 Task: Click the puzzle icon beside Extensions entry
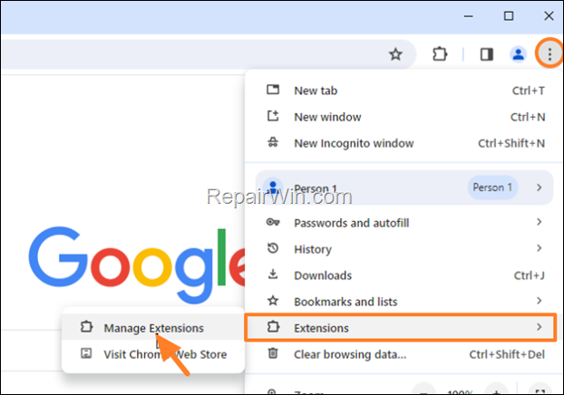273,327
